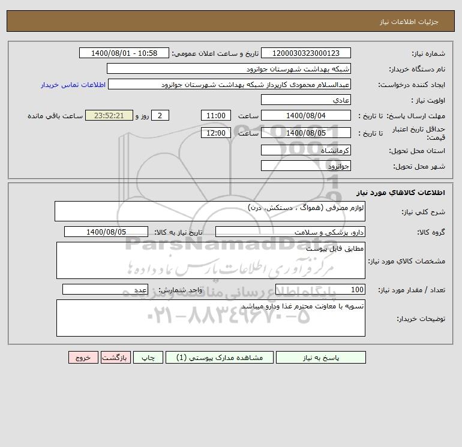The image size is (462, 447).
Task: Click the label تعداد / مقدار مورد نیاز
Action: point(412,290)
